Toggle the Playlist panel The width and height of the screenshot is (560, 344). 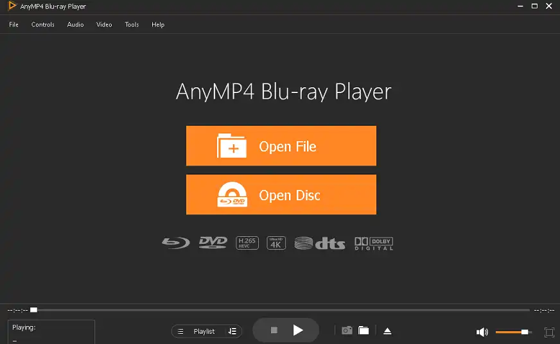point(204,331)
